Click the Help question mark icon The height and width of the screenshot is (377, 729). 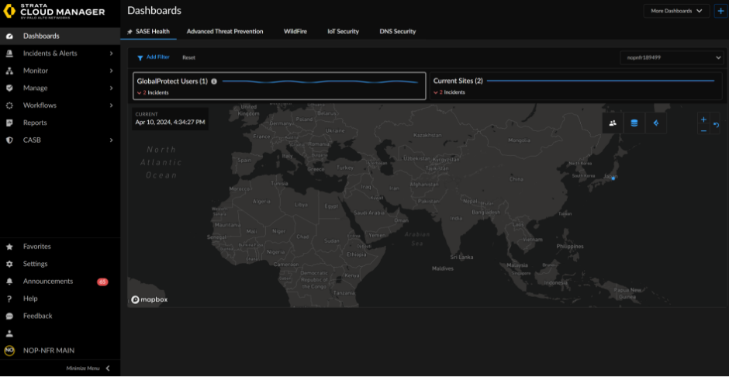[x=9, y=299]
